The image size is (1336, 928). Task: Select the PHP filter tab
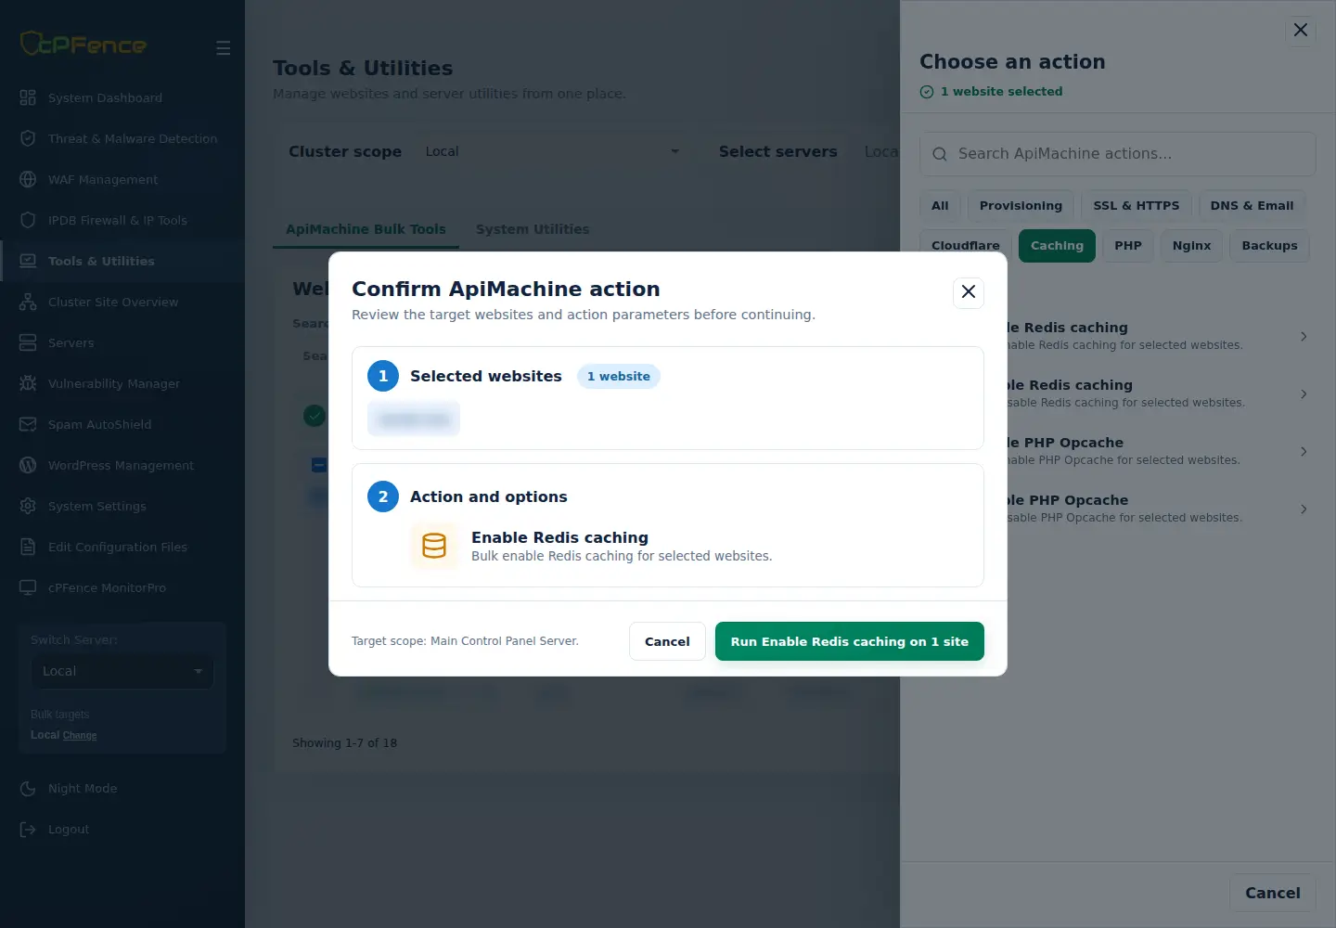click(x=1128, y=246)
